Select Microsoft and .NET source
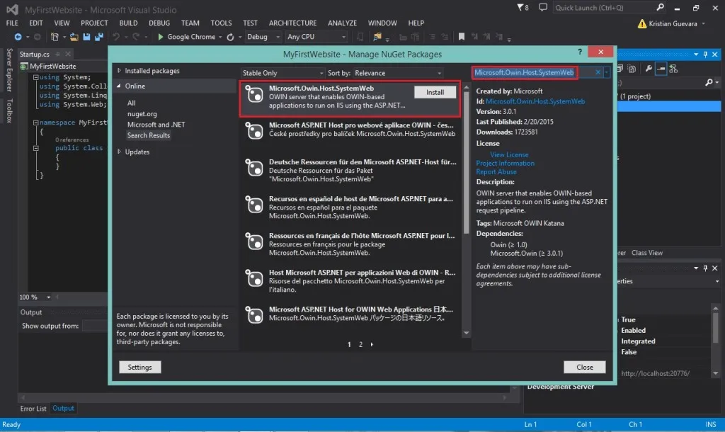 pyautogui.click(x=156, y=125)
